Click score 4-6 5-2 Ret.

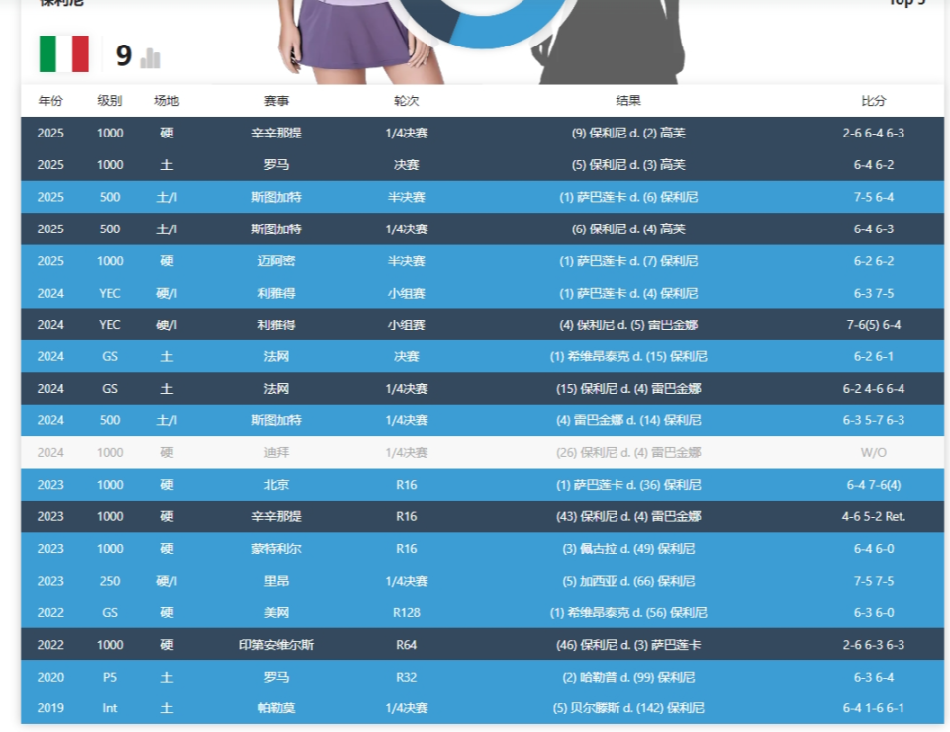(x=873, y=517)
